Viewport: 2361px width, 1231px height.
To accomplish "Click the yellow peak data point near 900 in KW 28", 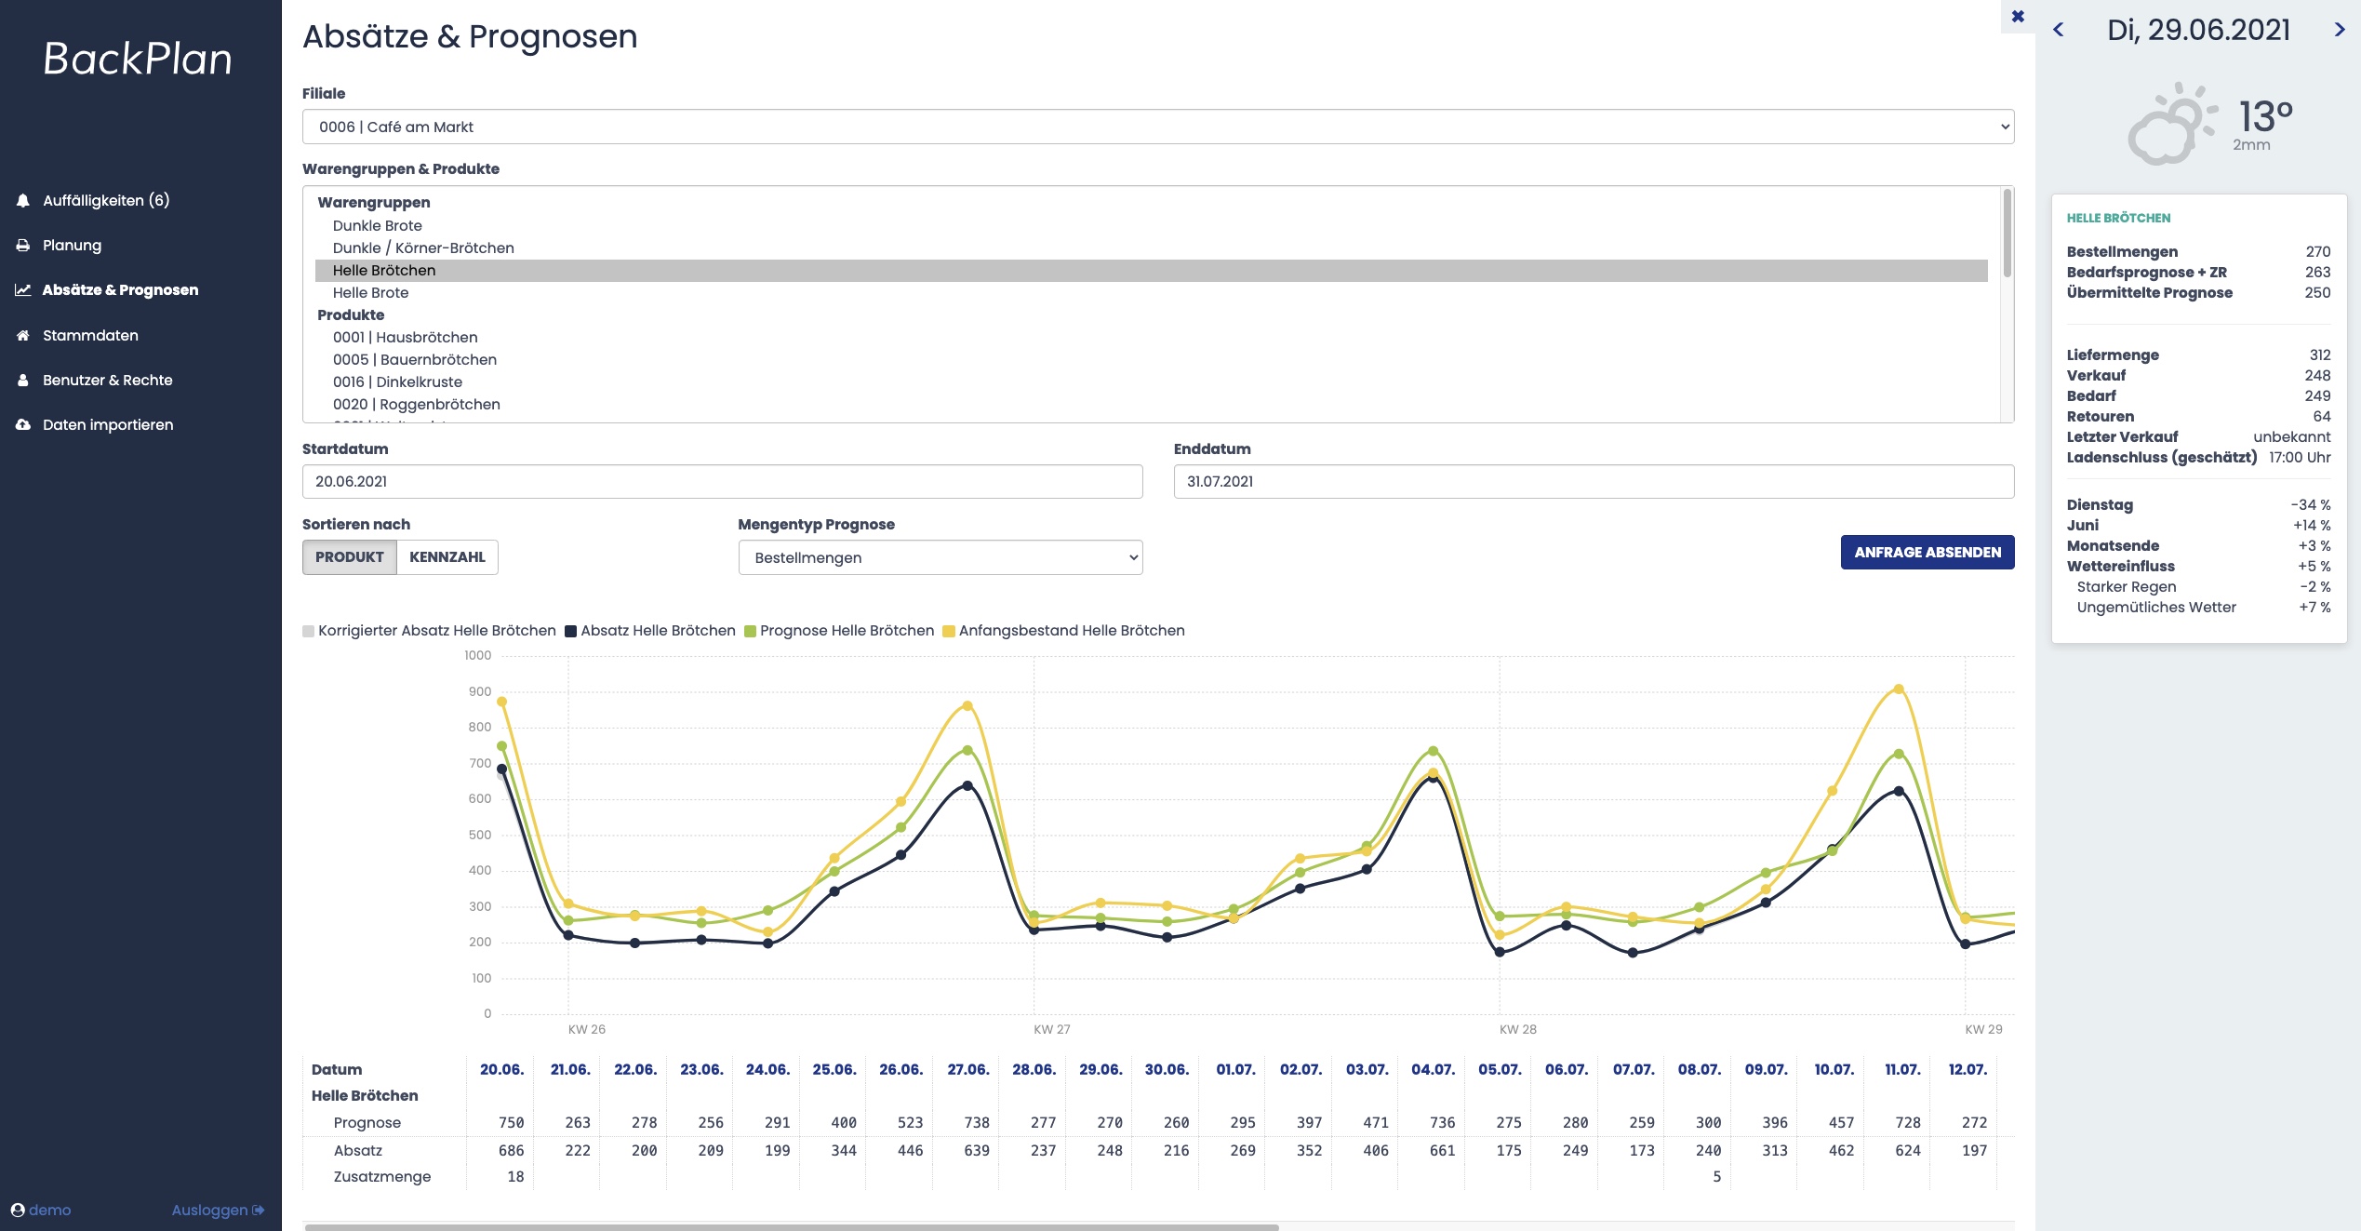I will (x=1899, y=689).
